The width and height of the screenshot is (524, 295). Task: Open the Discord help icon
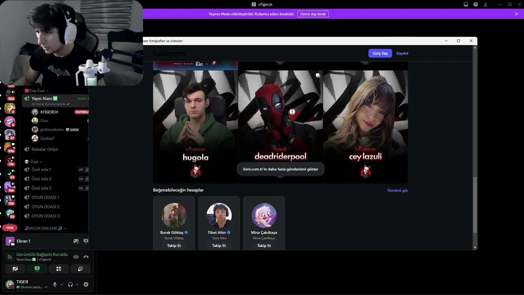coord(476,5)
